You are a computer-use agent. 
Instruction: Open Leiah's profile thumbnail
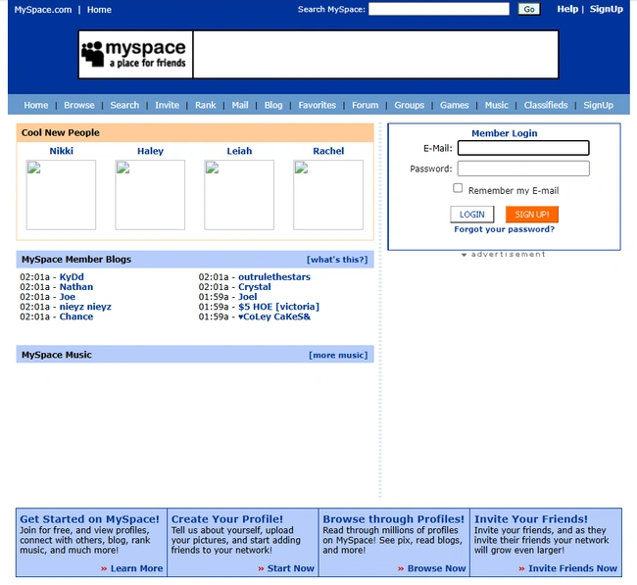(x=239, y=195)
